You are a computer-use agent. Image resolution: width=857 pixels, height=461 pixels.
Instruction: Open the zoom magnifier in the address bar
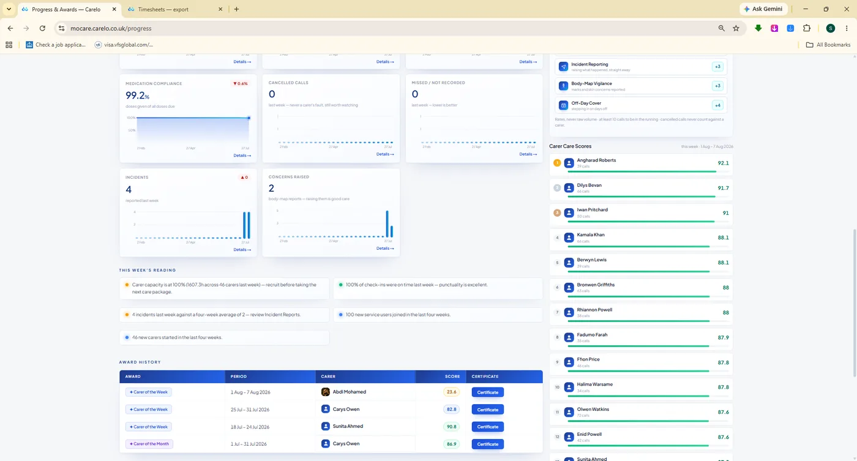[x=722, y=28]
